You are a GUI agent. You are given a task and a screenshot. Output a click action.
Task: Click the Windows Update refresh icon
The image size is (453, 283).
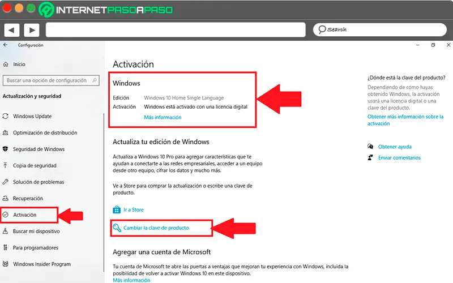pyautogui.click(x=6, y=116)
